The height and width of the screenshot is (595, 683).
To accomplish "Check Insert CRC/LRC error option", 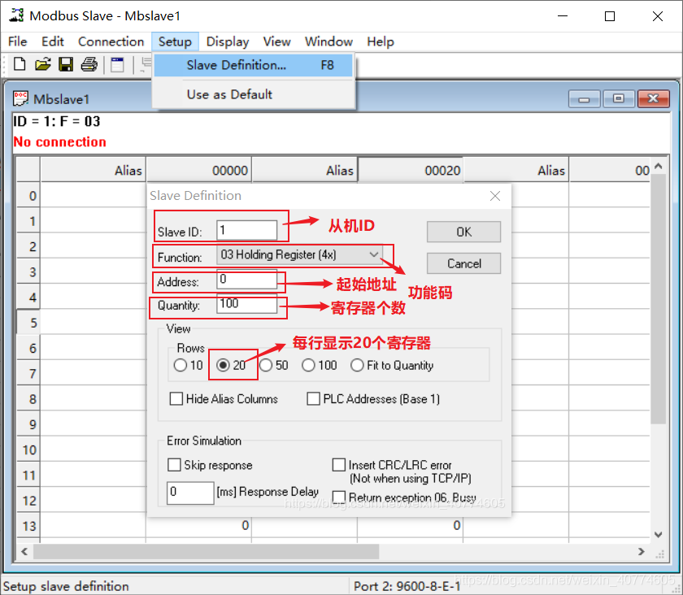I will [x=339, y=465].
